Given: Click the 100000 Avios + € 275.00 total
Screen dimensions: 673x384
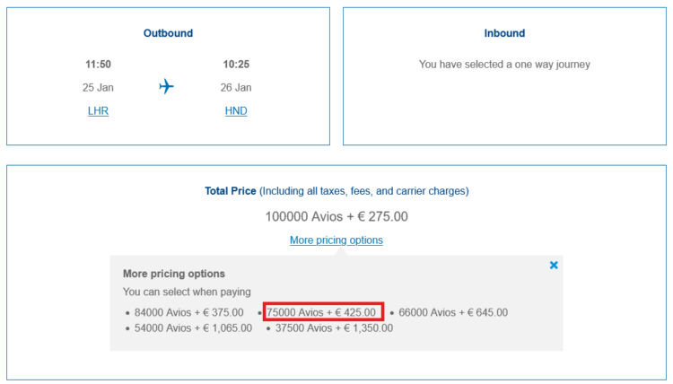Looking at the screenshot, I should point(336,216).
